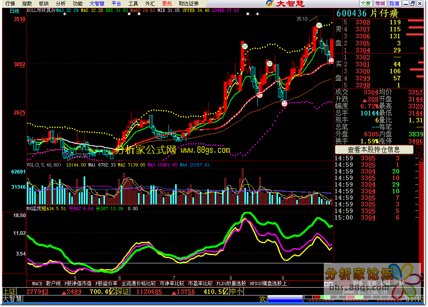Click the leftmost plus marker above the chart
This screenshot has width=428, height=307.
(x=65, y=14)
